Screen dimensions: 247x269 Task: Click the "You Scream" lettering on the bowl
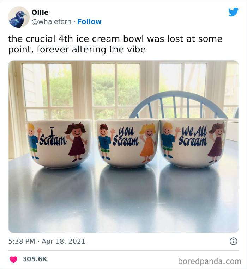pyautogui.click(x=125, y=137)
